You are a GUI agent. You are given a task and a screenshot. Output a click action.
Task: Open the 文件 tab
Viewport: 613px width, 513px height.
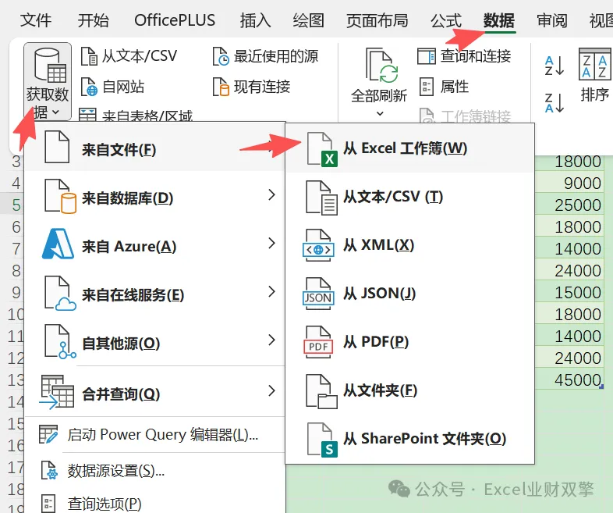(x=36, y=20)
